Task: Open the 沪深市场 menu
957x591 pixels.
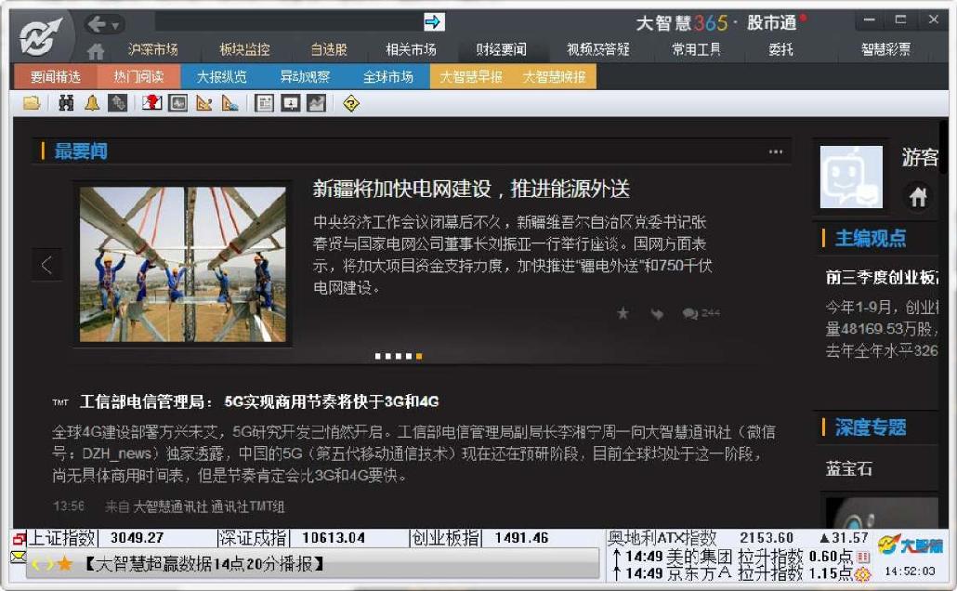Action: point(152,49)
